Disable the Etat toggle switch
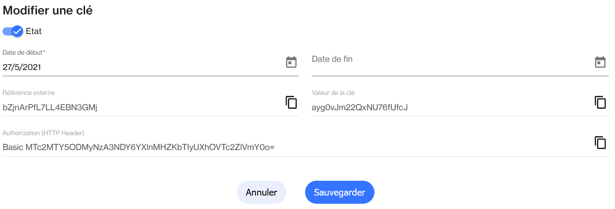Viewport: 615px width, 209px height. coord(13,31)
